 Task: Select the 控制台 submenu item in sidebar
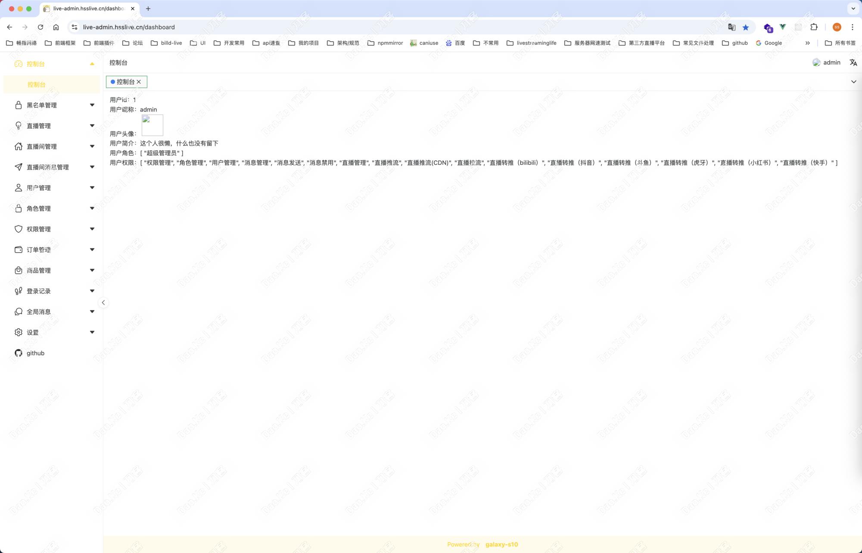[x=37, y=84]
